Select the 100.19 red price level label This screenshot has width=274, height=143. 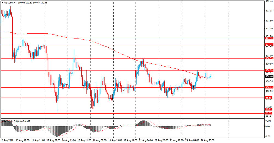(x=269, y=87)
